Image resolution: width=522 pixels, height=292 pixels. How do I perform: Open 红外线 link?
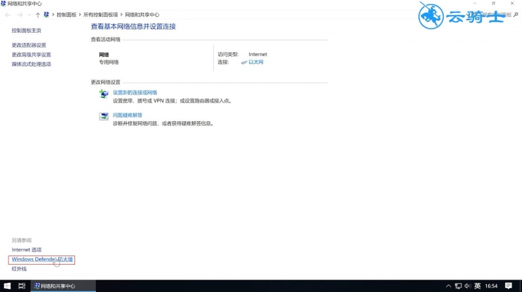(19, 269)
